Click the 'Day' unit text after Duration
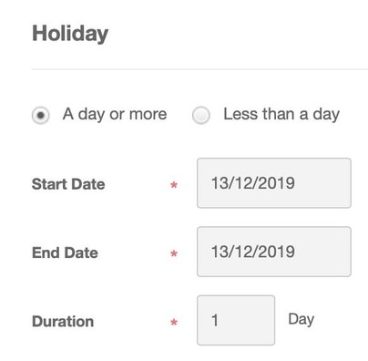This screenshot has width=368, height=361. tap(302, 320)
